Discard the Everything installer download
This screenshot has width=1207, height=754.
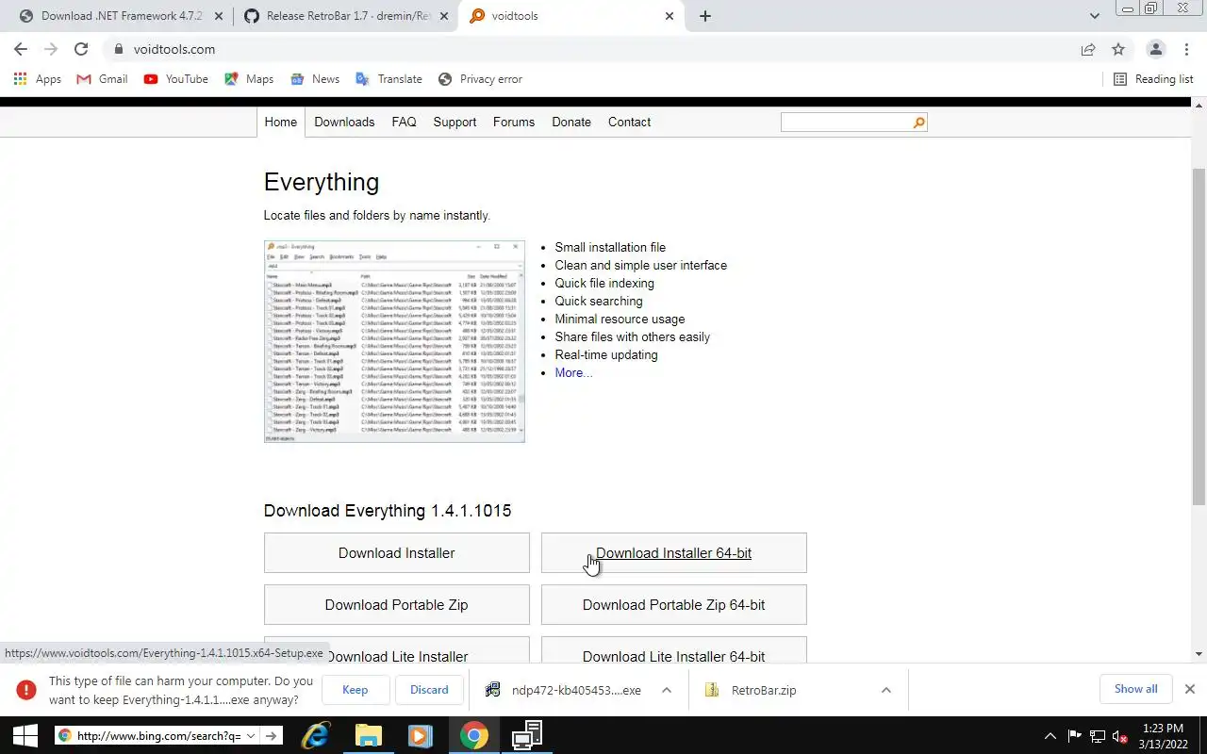coord(429,690)
